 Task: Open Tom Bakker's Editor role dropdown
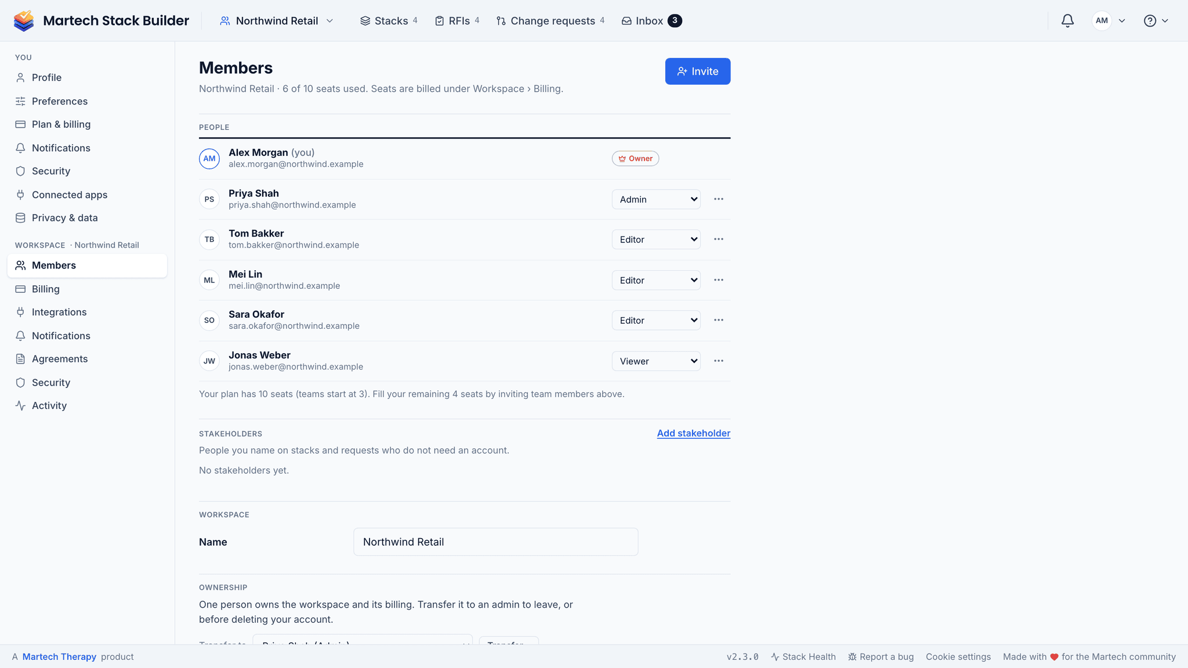[x=656, y=239]
